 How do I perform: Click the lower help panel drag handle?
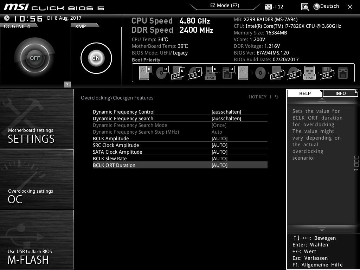click(322, 229)
